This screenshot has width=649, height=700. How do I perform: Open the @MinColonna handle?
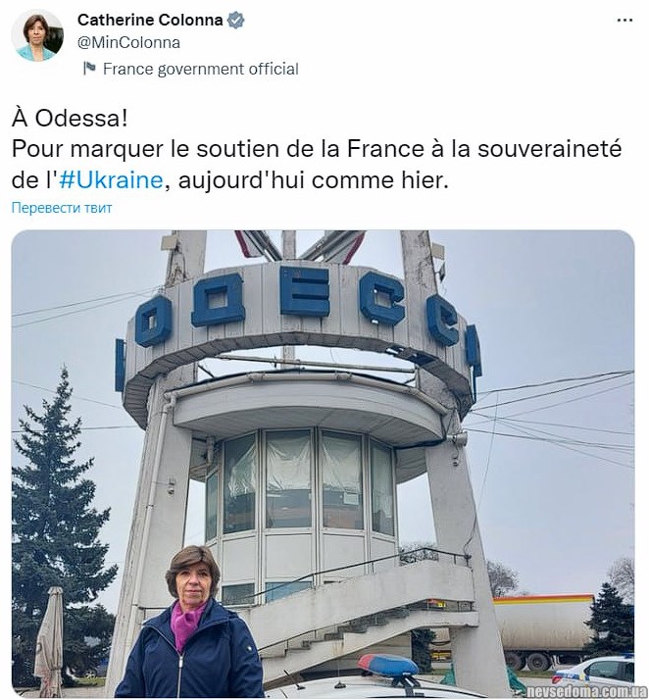click(128, 43)
